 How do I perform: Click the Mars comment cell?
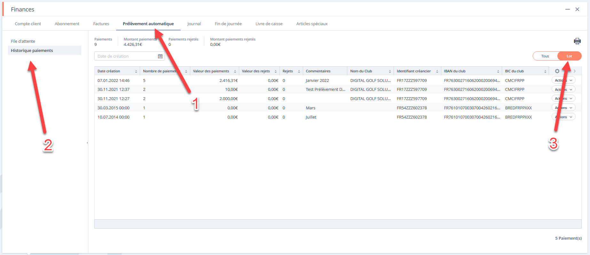click(x=311, y=108)
